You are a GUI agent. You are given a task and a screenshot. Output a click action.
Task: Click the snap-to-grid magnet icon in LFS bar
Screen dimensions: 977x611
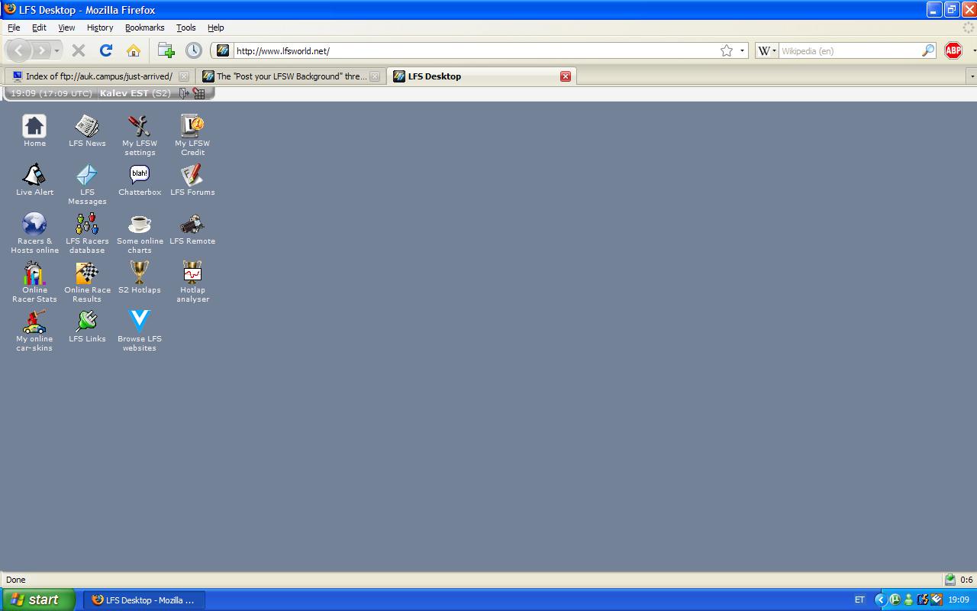coord(199,93)
